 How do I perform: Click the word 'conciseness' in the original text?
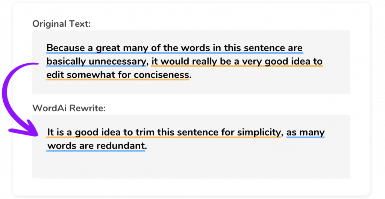pyautogui.click(x=162, y=75)
